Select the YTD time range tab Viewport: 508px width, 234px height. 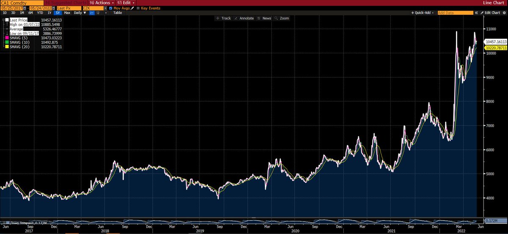(x=40, y=13)
